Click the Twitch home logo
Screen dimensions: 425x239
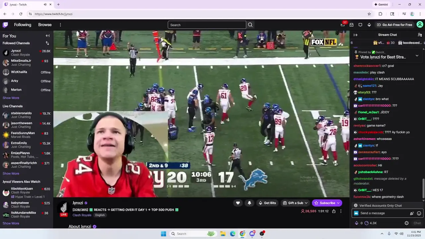(x=5, y=25)
